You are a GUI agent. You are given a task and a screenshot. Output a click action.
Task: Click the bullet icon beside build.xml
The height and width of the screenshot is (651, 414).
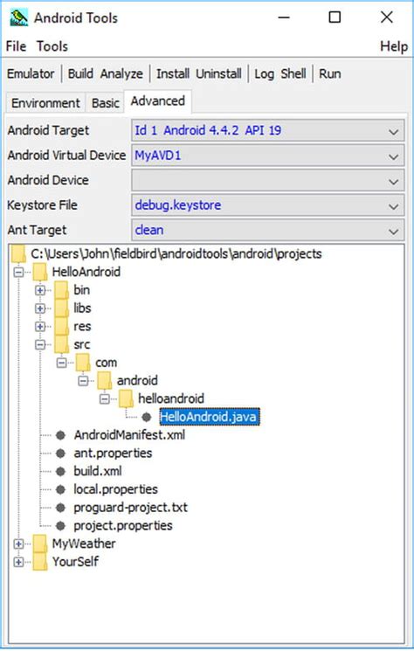60,471
